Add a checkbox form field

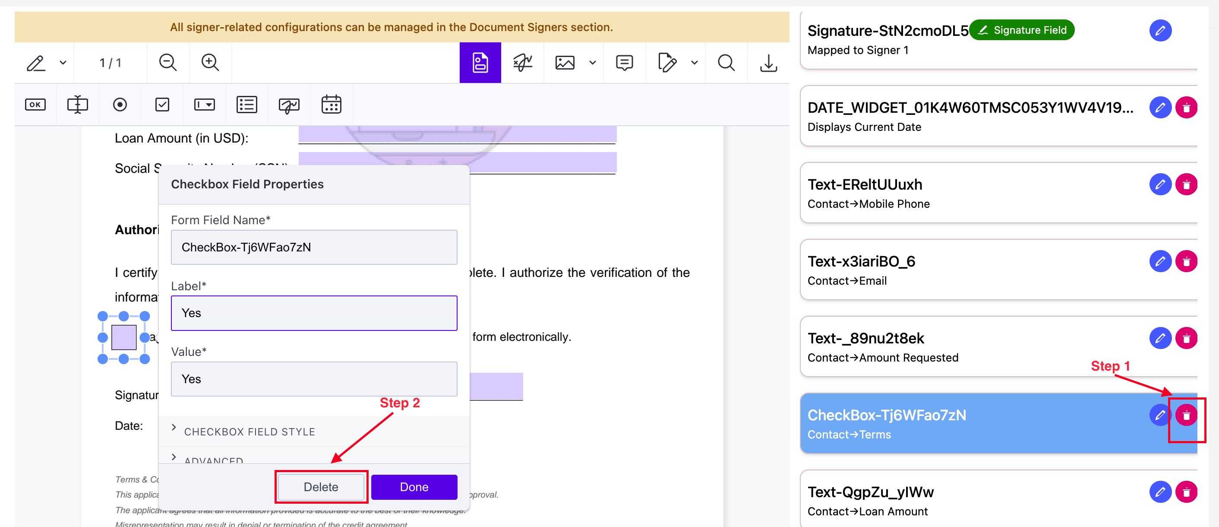tap(162, 105)
